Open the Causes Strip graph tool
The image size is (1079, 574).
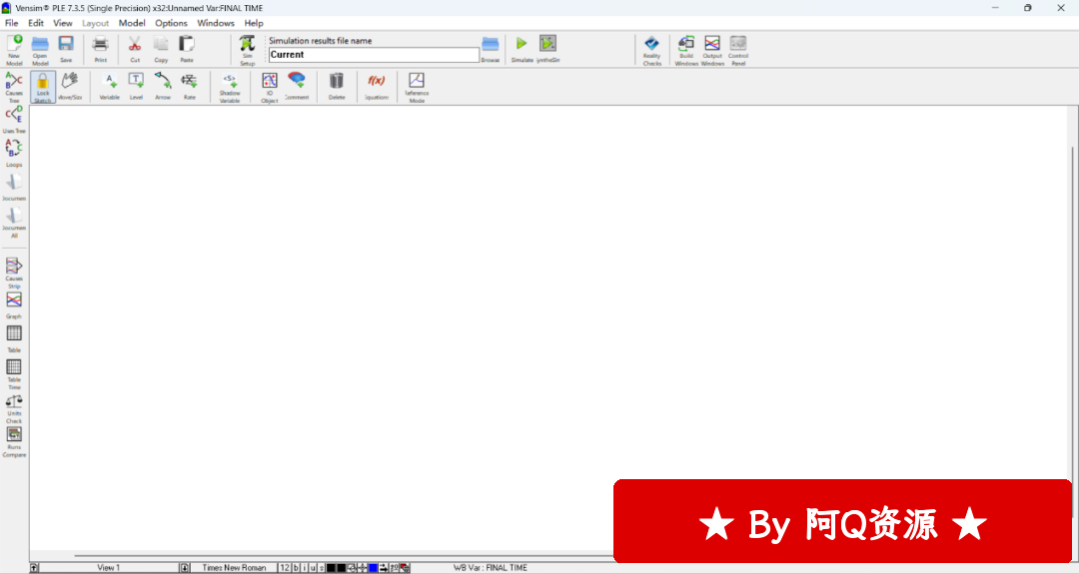pyautogui.click(x=14, y=273)
